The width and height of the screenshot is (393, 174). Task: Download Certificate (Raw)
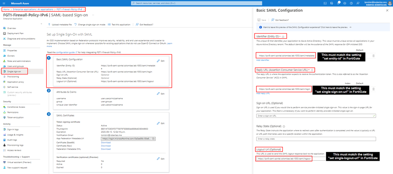click(x=106, y=145)
